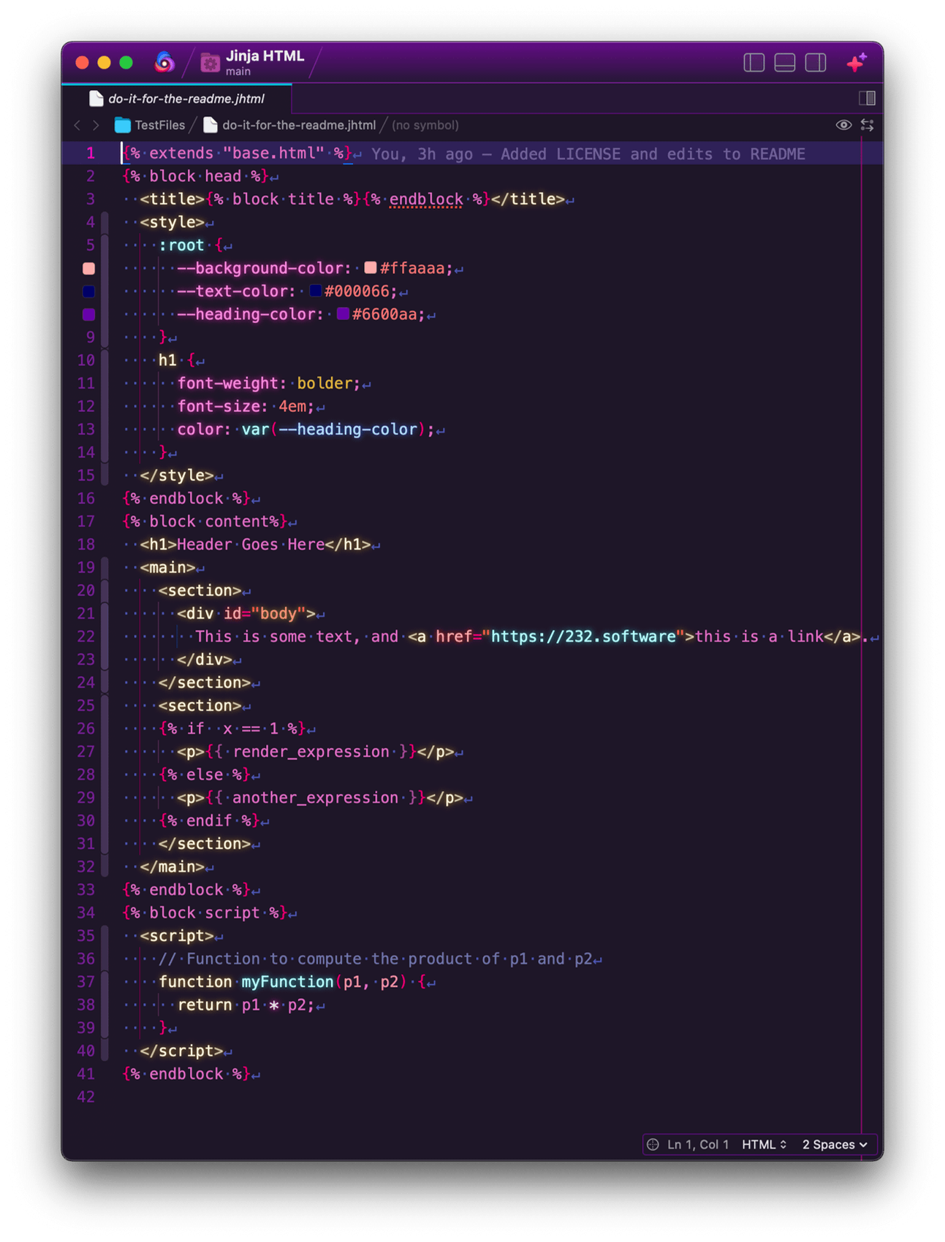
Task: Click var(--heading-color) on line 13
Action: (x=333, y=430)
